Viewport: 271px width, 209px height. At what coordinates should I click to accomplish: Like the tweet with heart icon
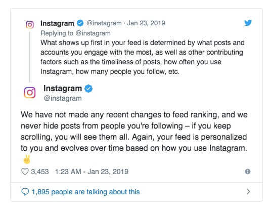coord(25,172)
